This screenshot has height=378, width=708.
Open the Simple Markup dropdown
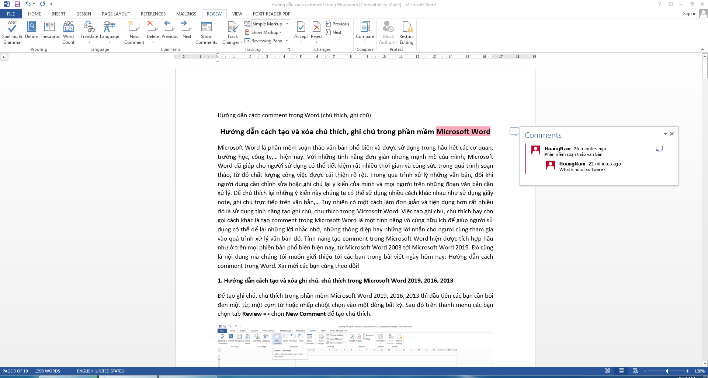point(287,24)
